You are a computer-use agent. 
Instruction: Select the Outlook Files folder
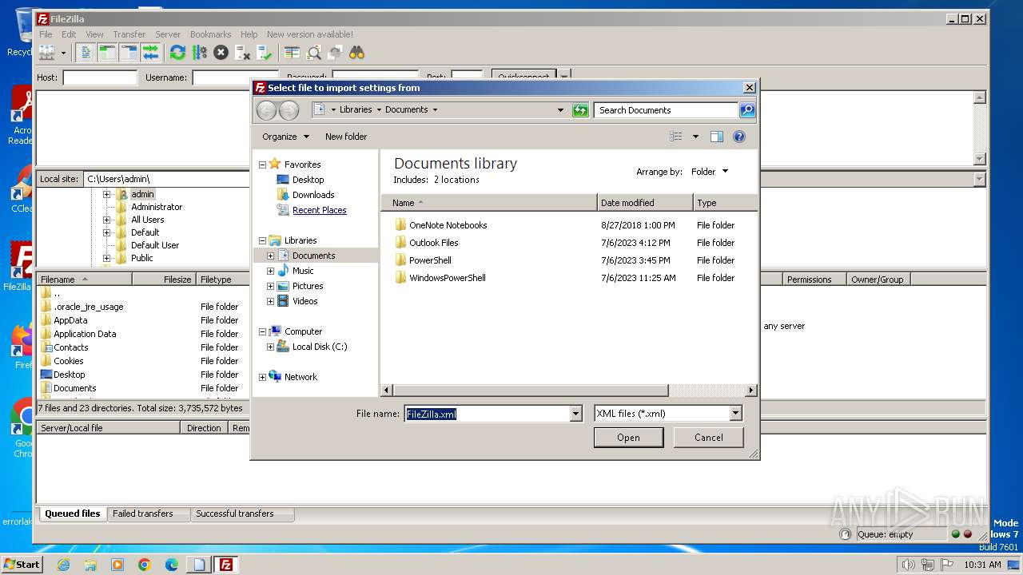tap(433, 243)
